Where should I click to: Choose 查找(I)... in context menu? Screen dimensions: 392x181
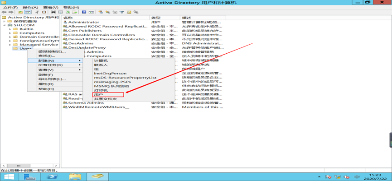[x=55, y=56]
